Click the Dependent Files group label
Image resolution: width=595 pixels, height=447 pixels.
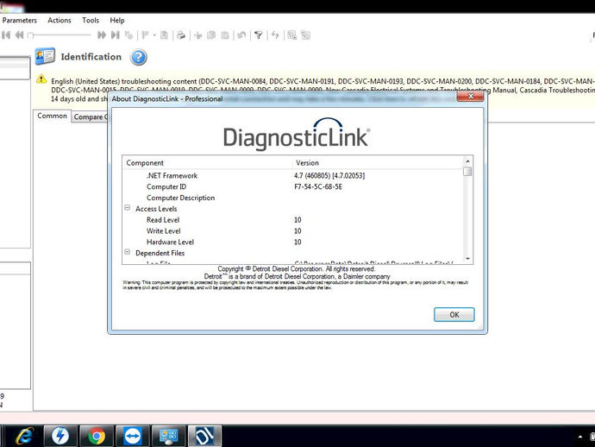coord(160,253)
